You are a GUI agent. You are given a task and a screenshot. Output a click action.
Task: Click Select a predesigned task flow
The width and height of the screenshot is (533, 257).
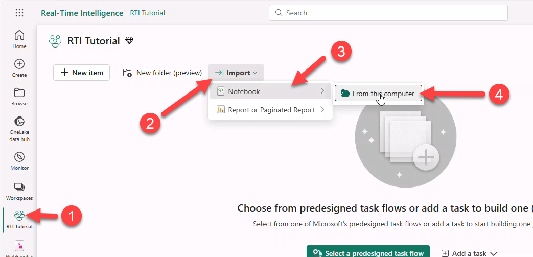pos(368,252)
